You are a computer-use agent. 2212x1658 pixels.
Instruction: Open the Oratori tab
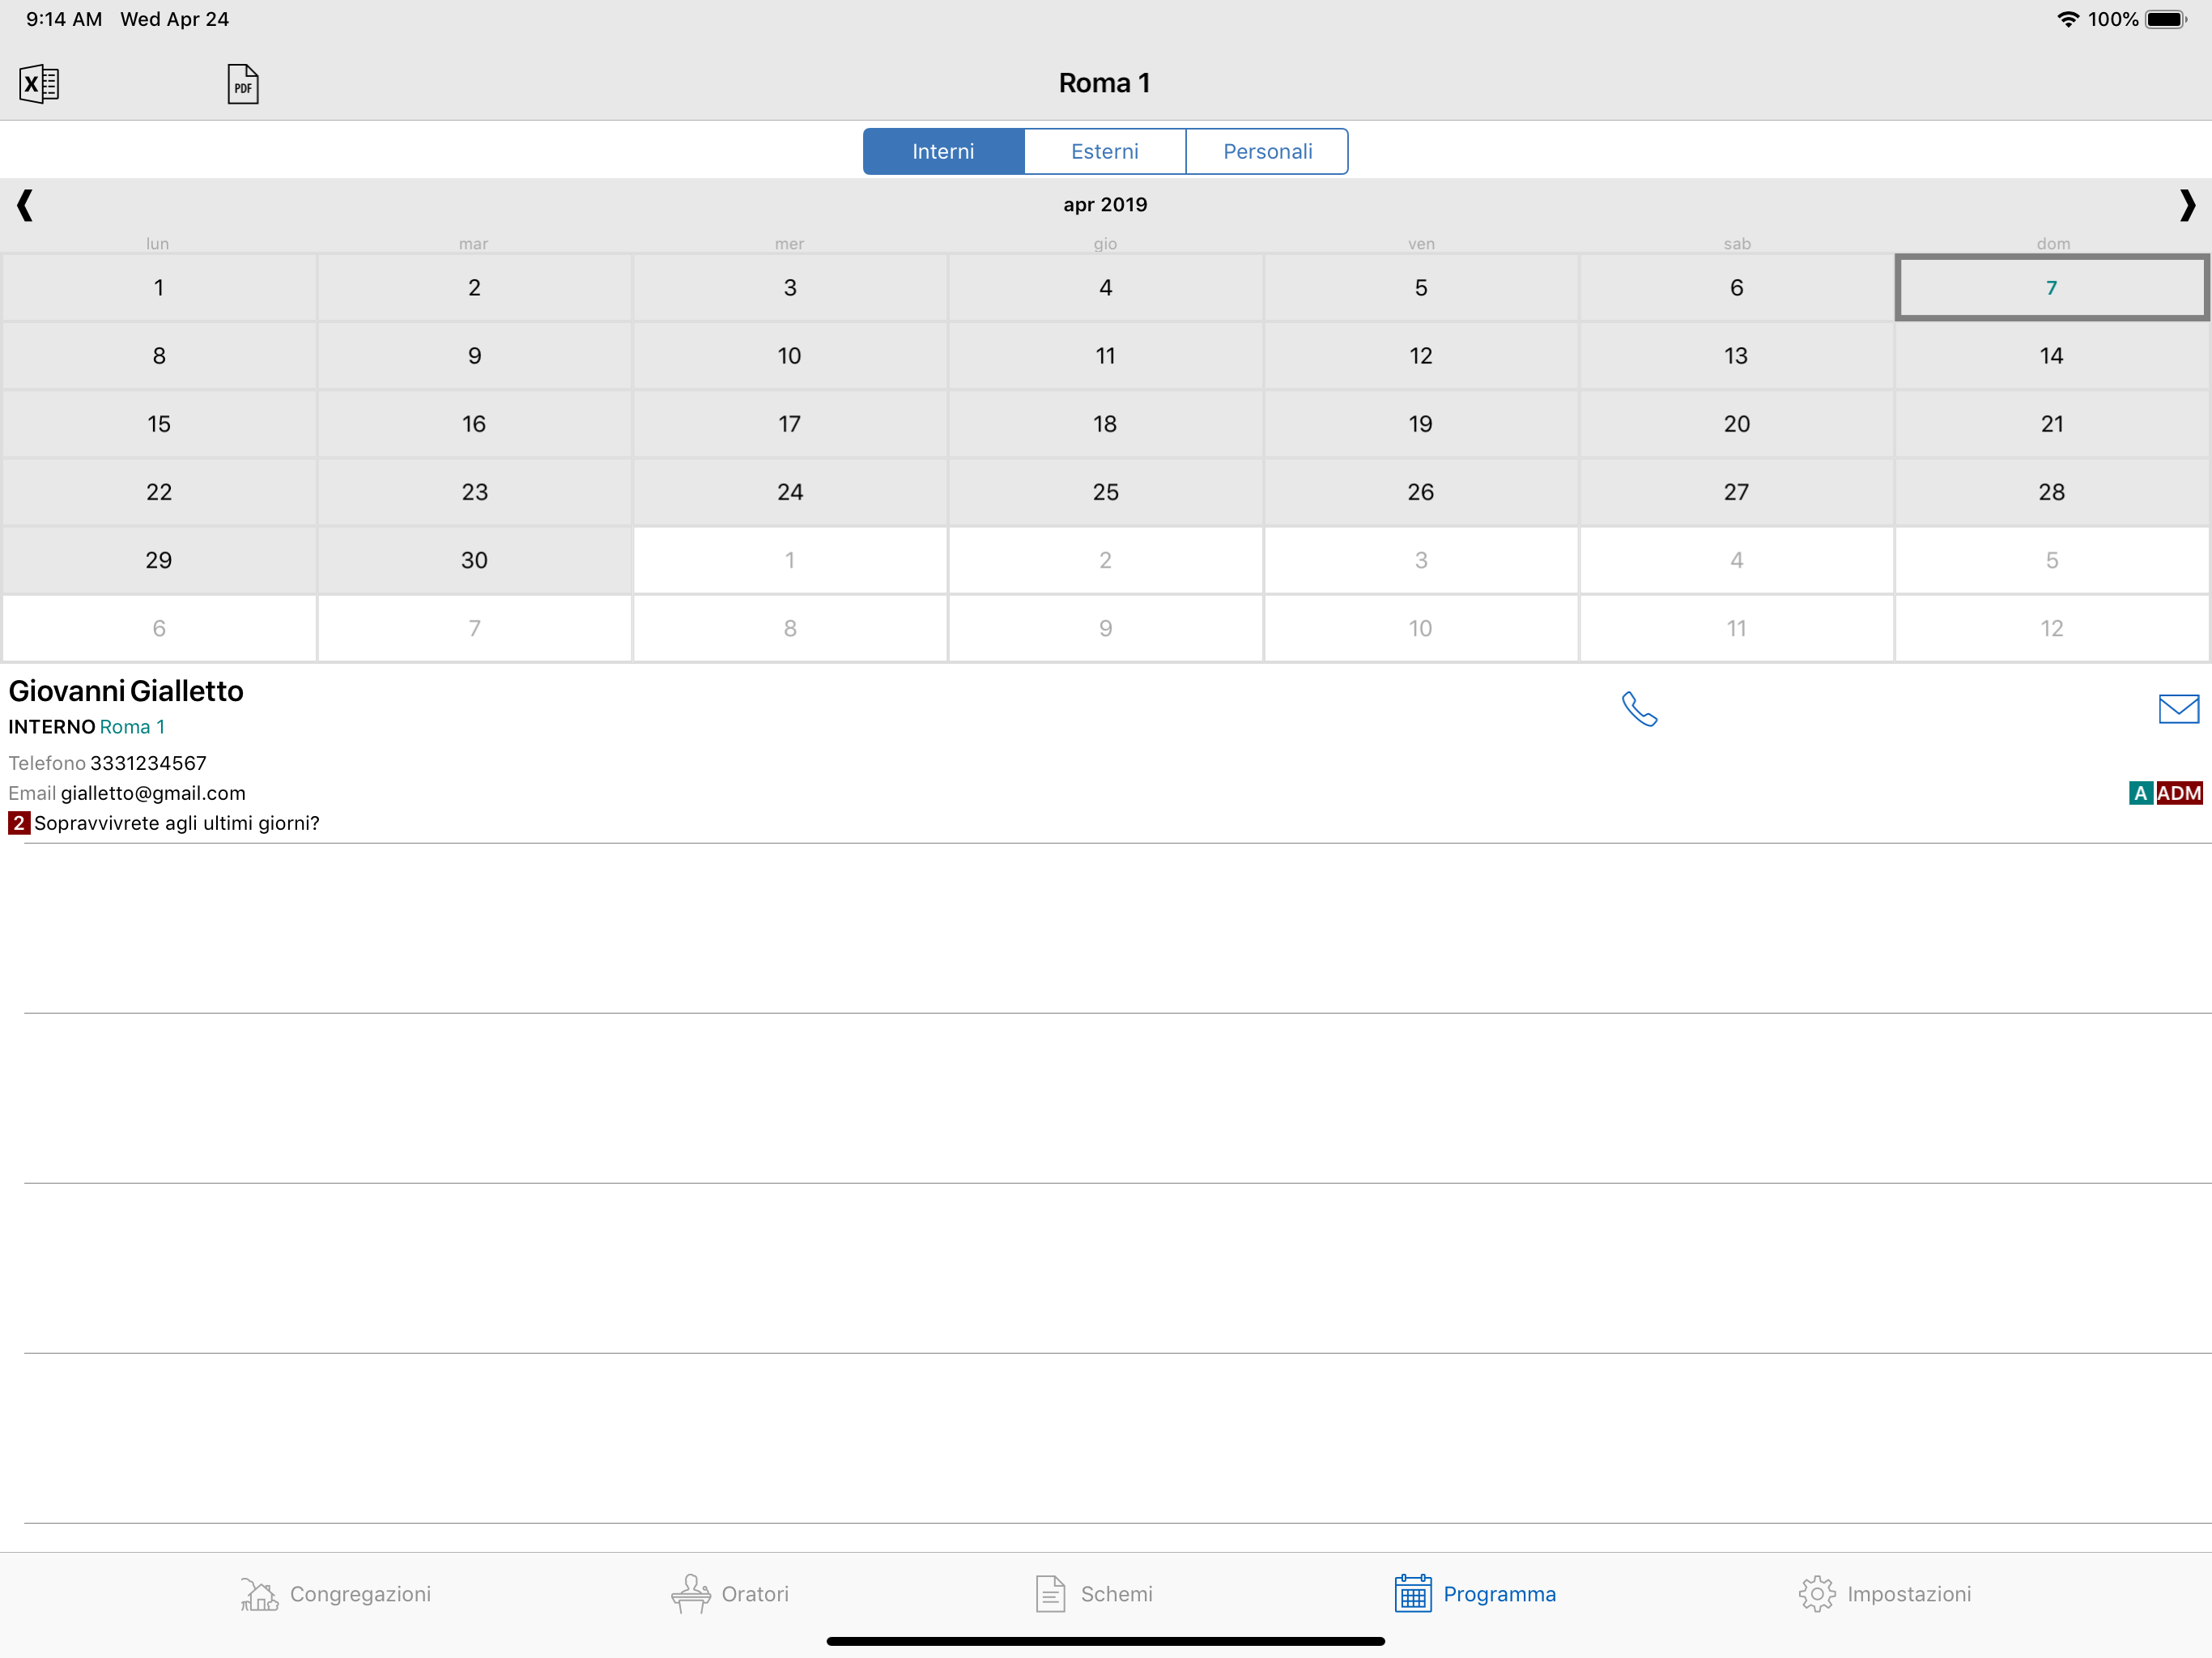[x=730, y=1594]
